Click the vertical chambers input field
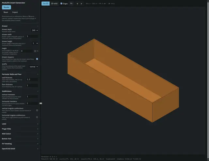The height and width of the screenshot is (161, 209). pos(32,96)
